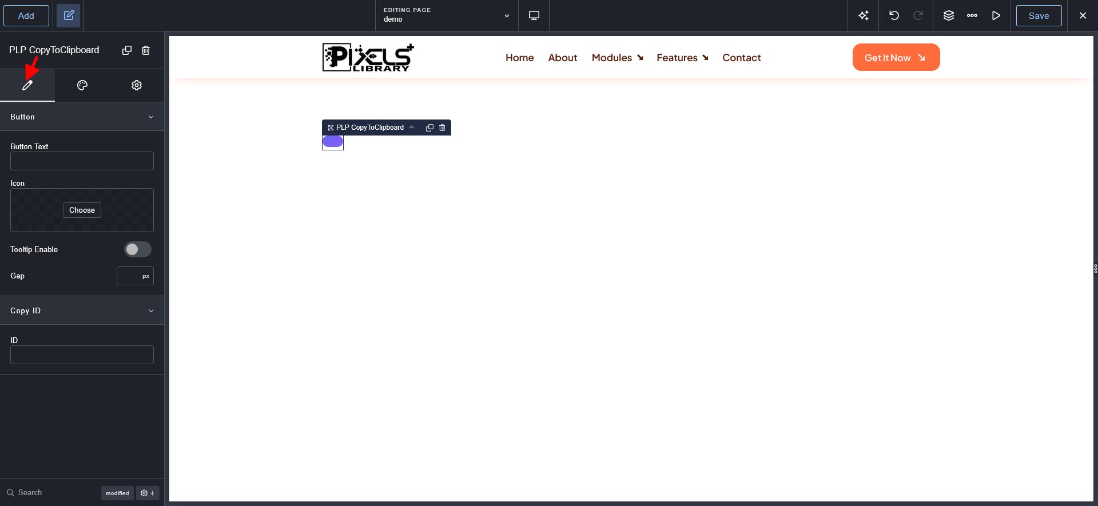
Task: Click the Add button in top bar
Action: coord(26,15)
